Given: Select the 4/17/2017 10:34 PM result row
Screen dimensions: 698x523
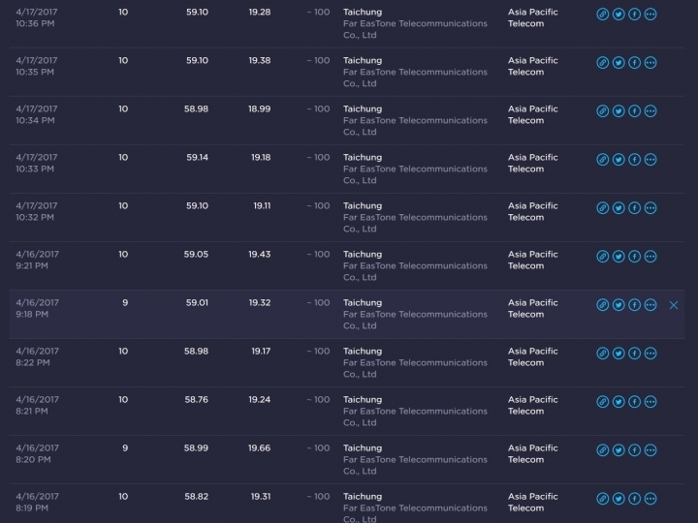Looking at the screenshot, I should [x=347, y=120].
